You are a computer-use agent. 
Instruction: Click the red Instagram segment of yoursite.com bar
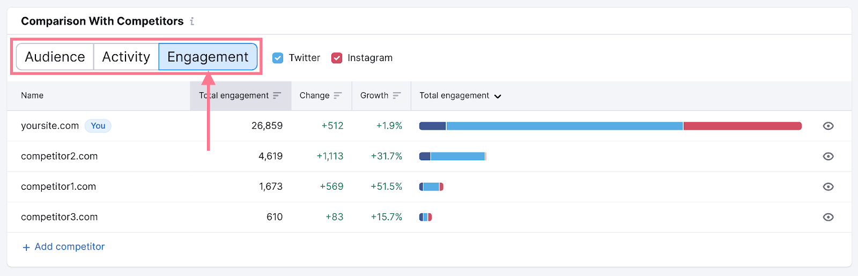(x=742, y=126)
